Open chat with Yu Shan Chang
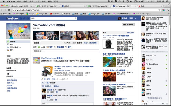 154,64
